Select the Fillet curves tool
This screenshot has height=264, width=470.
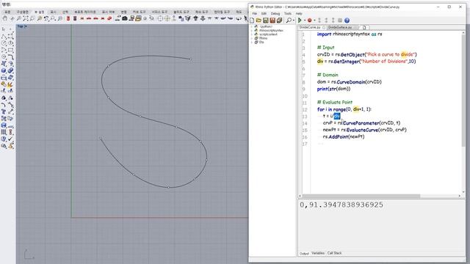coord(11,57)
